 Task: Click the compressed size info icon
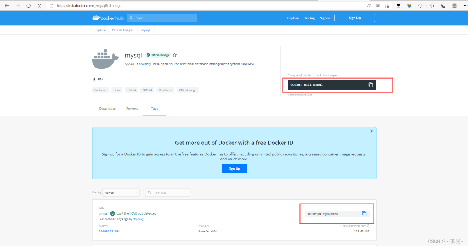point(368,226)
